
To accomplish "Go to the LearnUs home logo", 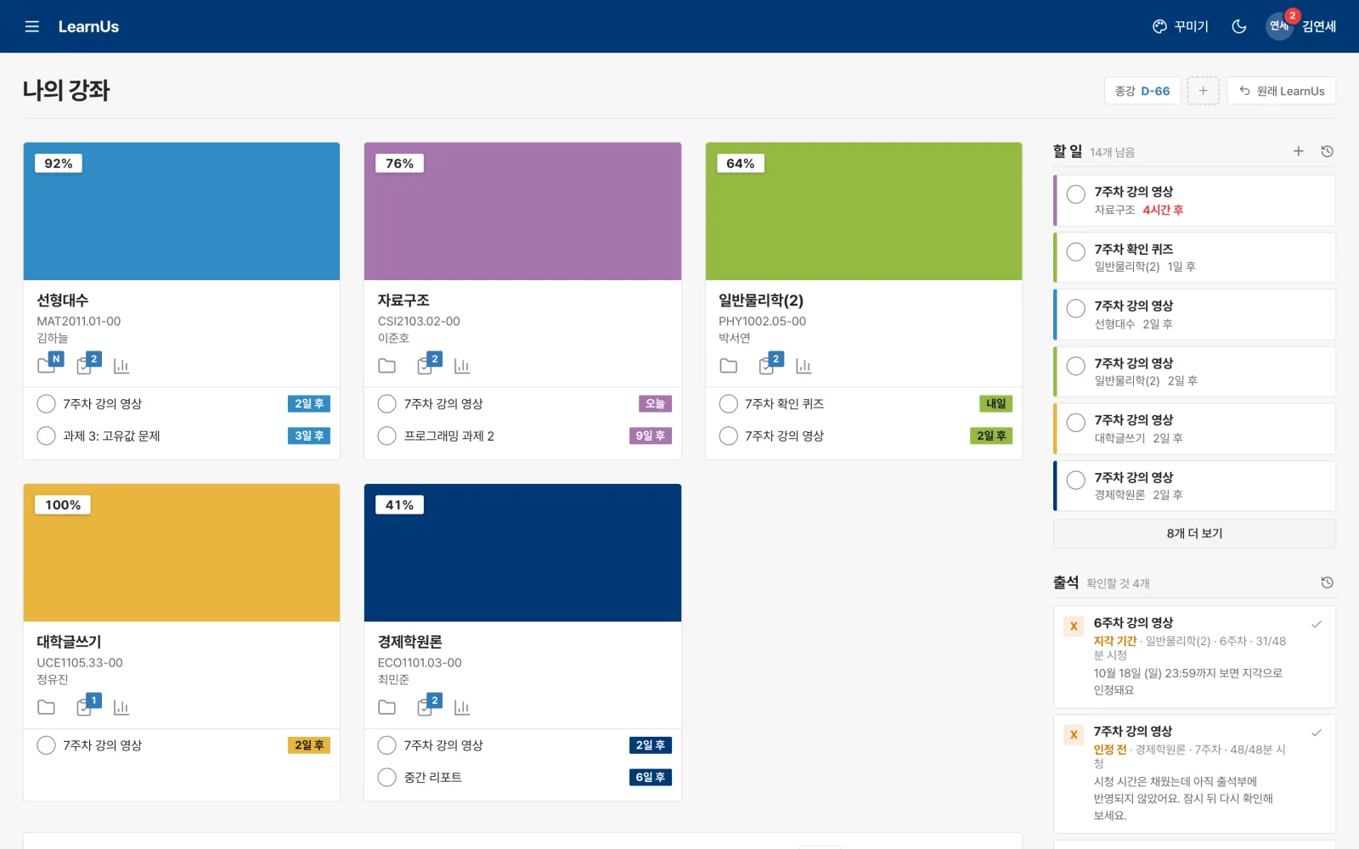I will coord(88,26).
